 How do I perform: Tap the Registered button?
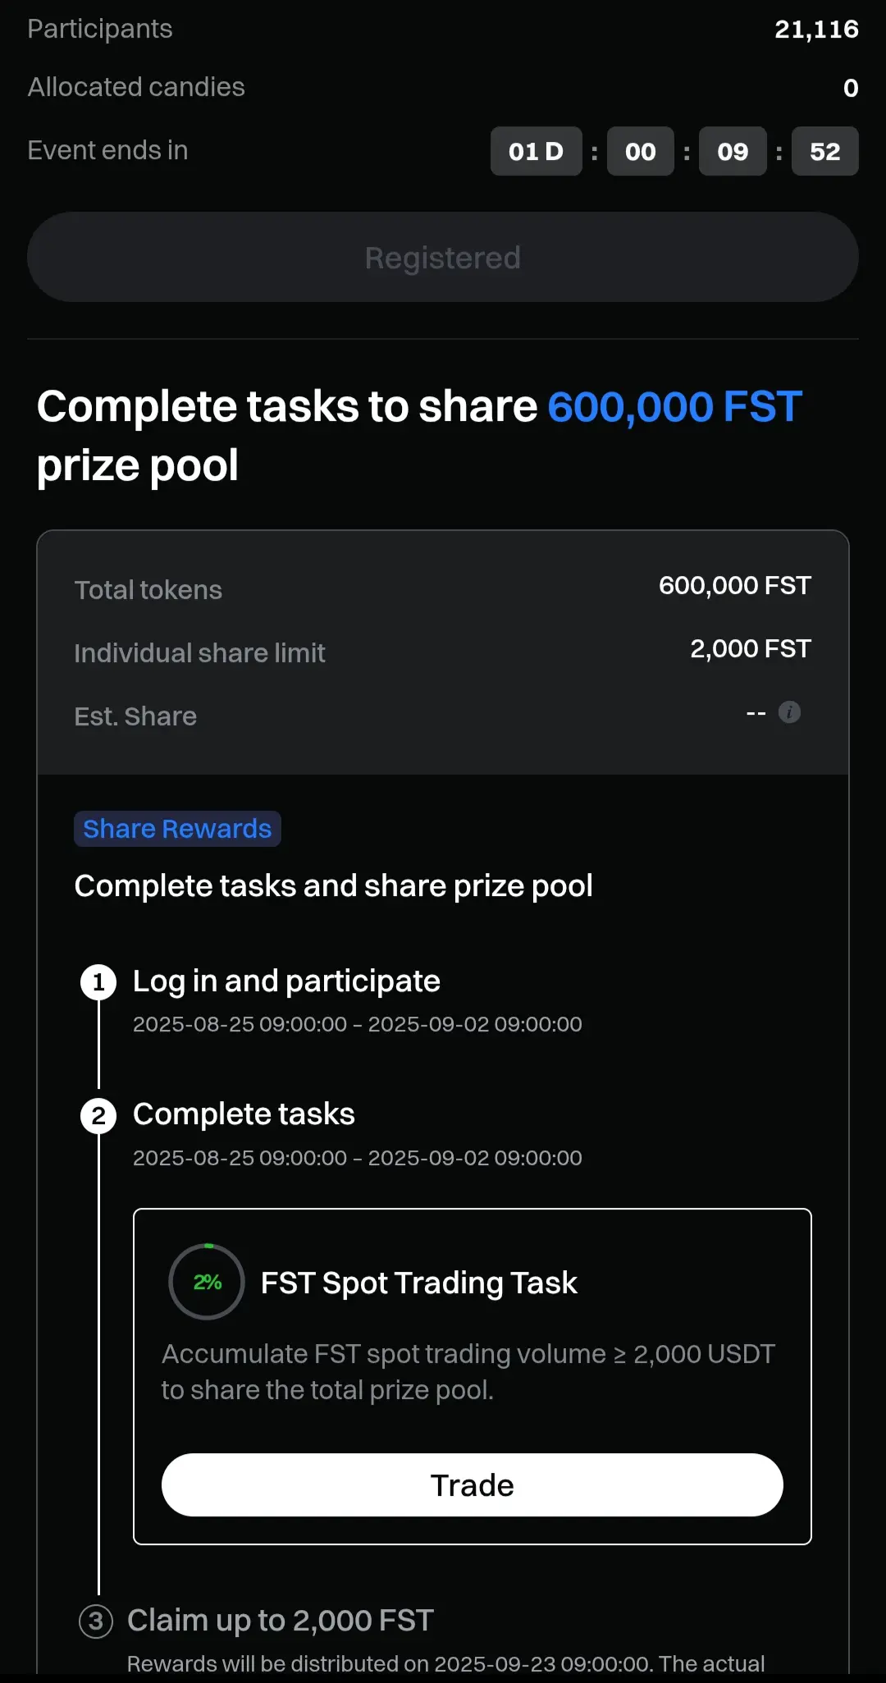click(x=443, y=258)
